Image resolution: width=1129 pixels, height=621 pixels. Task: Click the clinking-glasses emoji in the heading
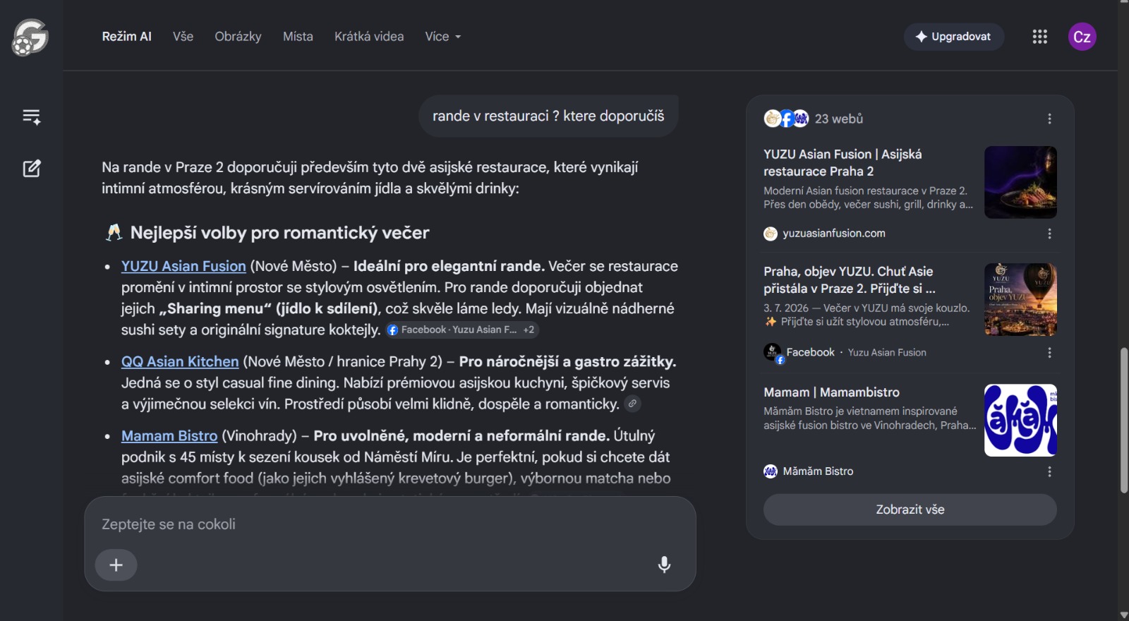coord(114,233)
